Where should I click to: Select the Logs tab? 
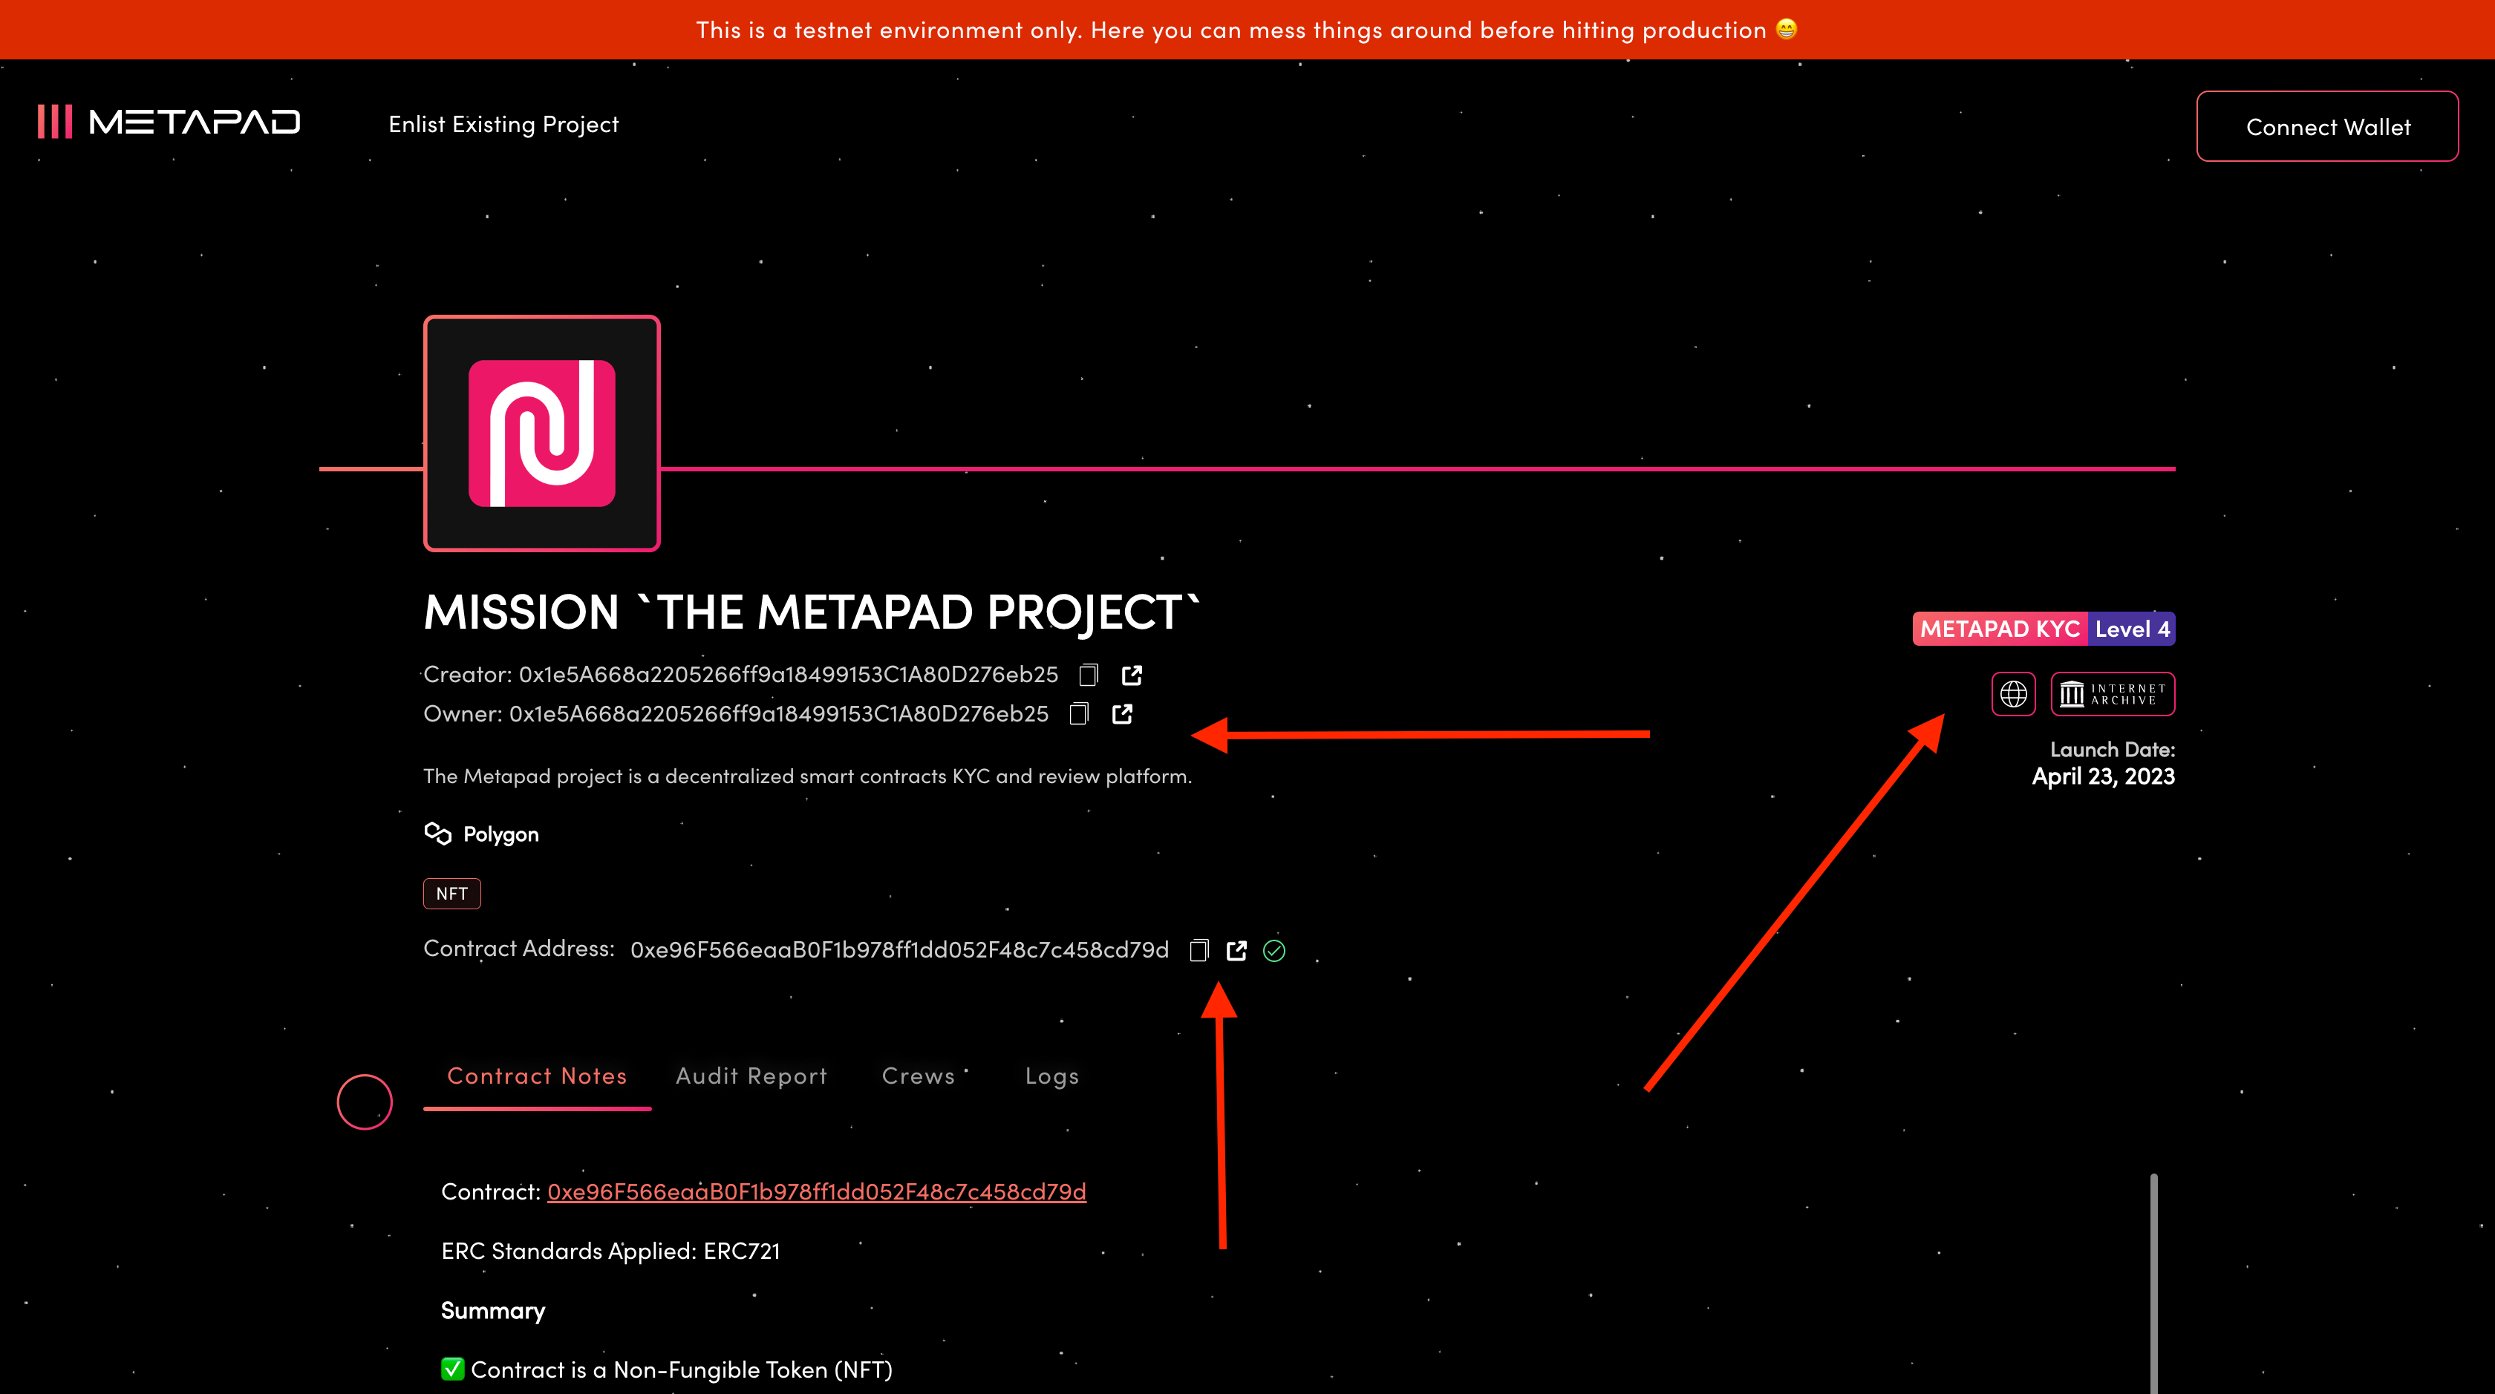click(1052, 1076)
